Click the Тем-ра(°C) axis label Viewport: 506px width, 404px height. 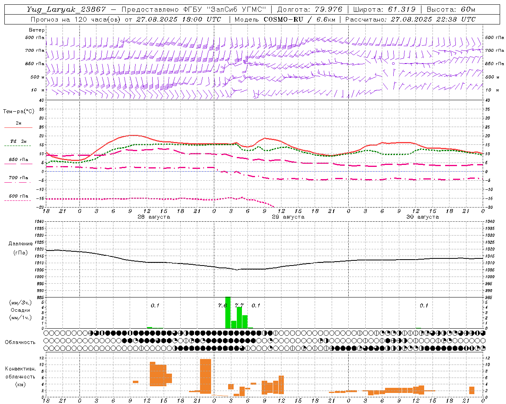(19, 112)
